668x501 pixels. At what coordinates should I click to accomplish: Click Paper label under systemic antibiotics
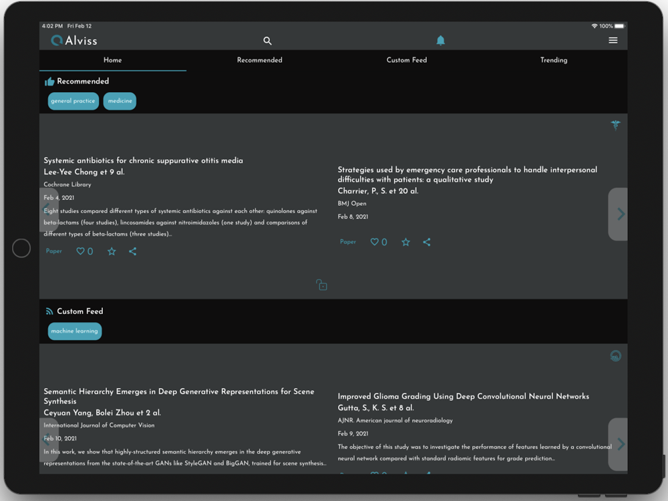click(54, 251)
